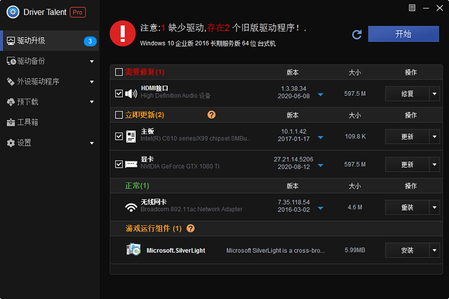Click 安装 button for Microsoft.SilverLight

[x=407, y=251]
